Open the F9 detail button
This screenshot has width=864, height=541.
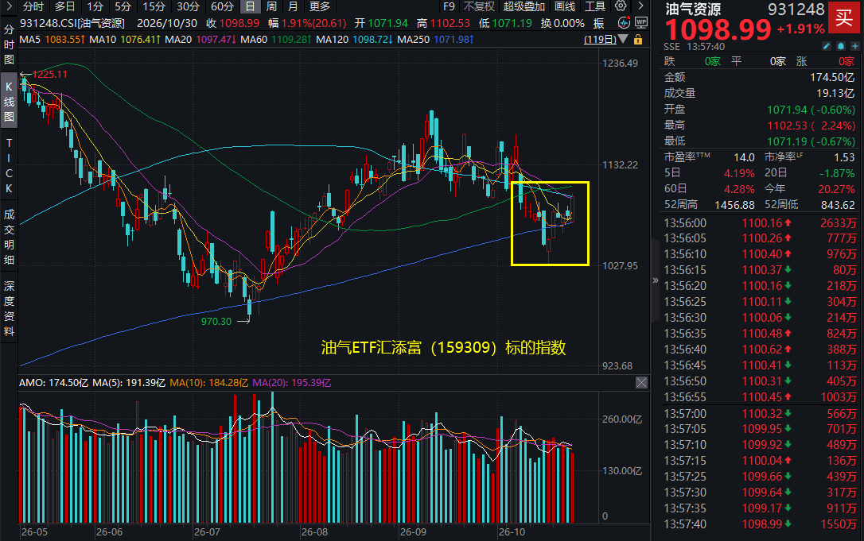[x=449, y=6]
